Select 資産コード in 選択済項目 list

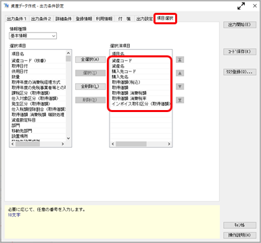click(x=141, y=61)
